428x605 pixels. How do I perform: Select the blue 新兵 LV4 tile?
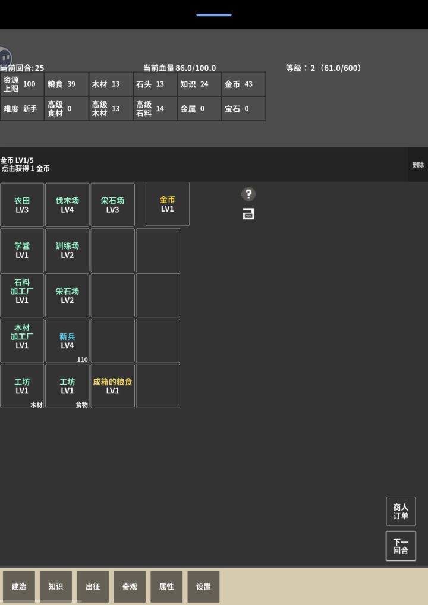(x=67, y=341)
